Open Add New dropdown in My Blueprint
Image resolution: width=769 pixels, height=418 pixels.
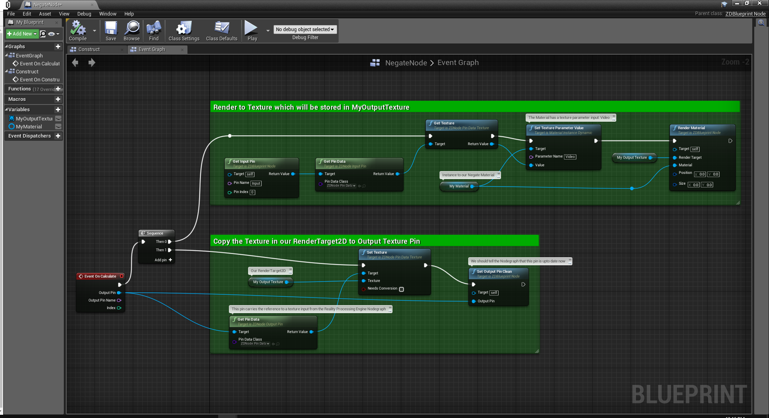(22, 34)
